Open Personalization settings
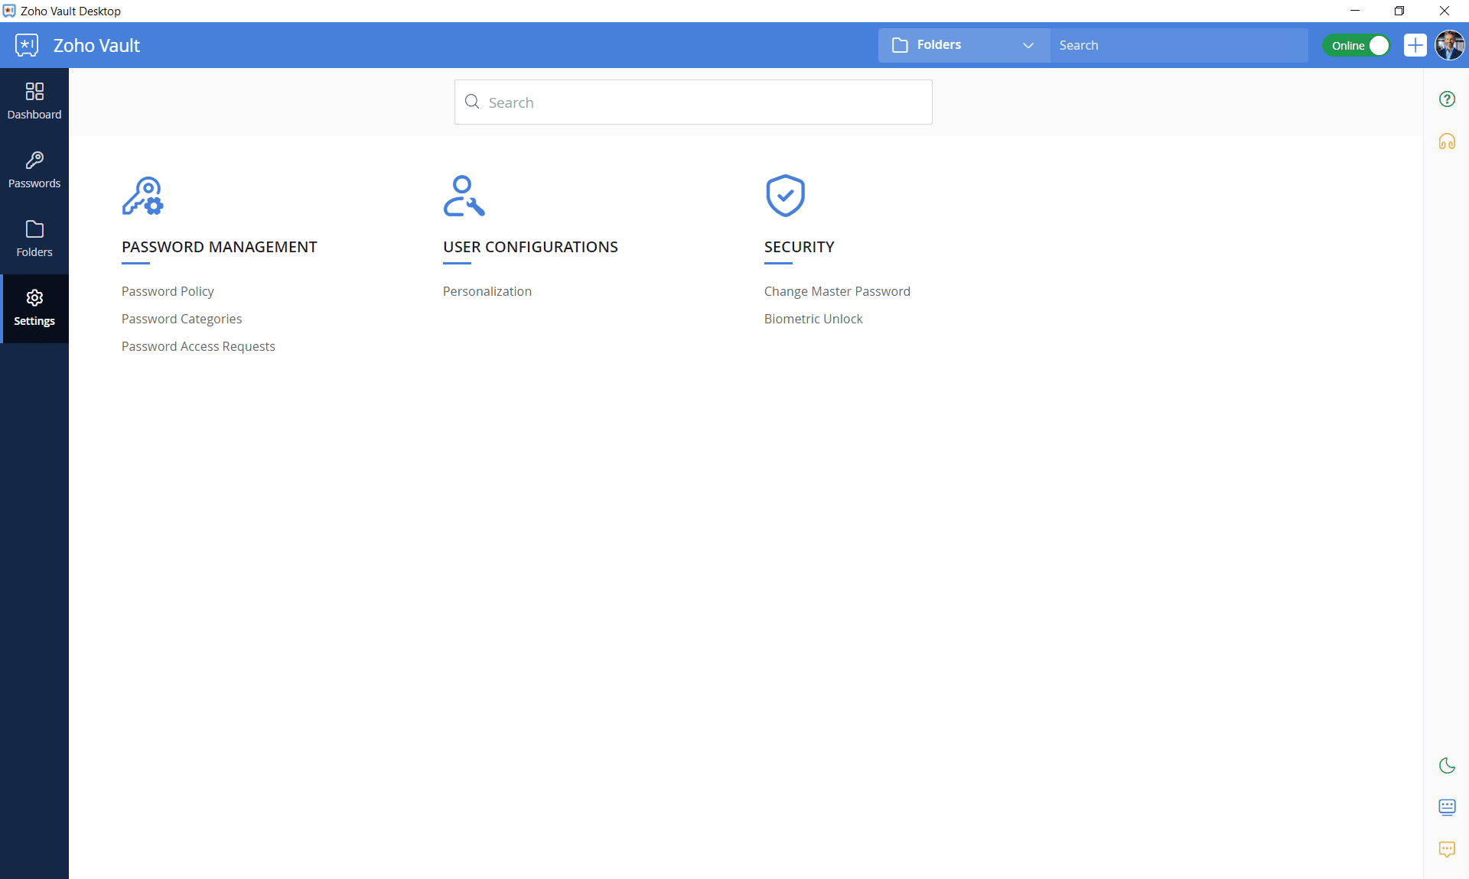The height and width of the screenshot is (879, 1469). coord(487,291)
